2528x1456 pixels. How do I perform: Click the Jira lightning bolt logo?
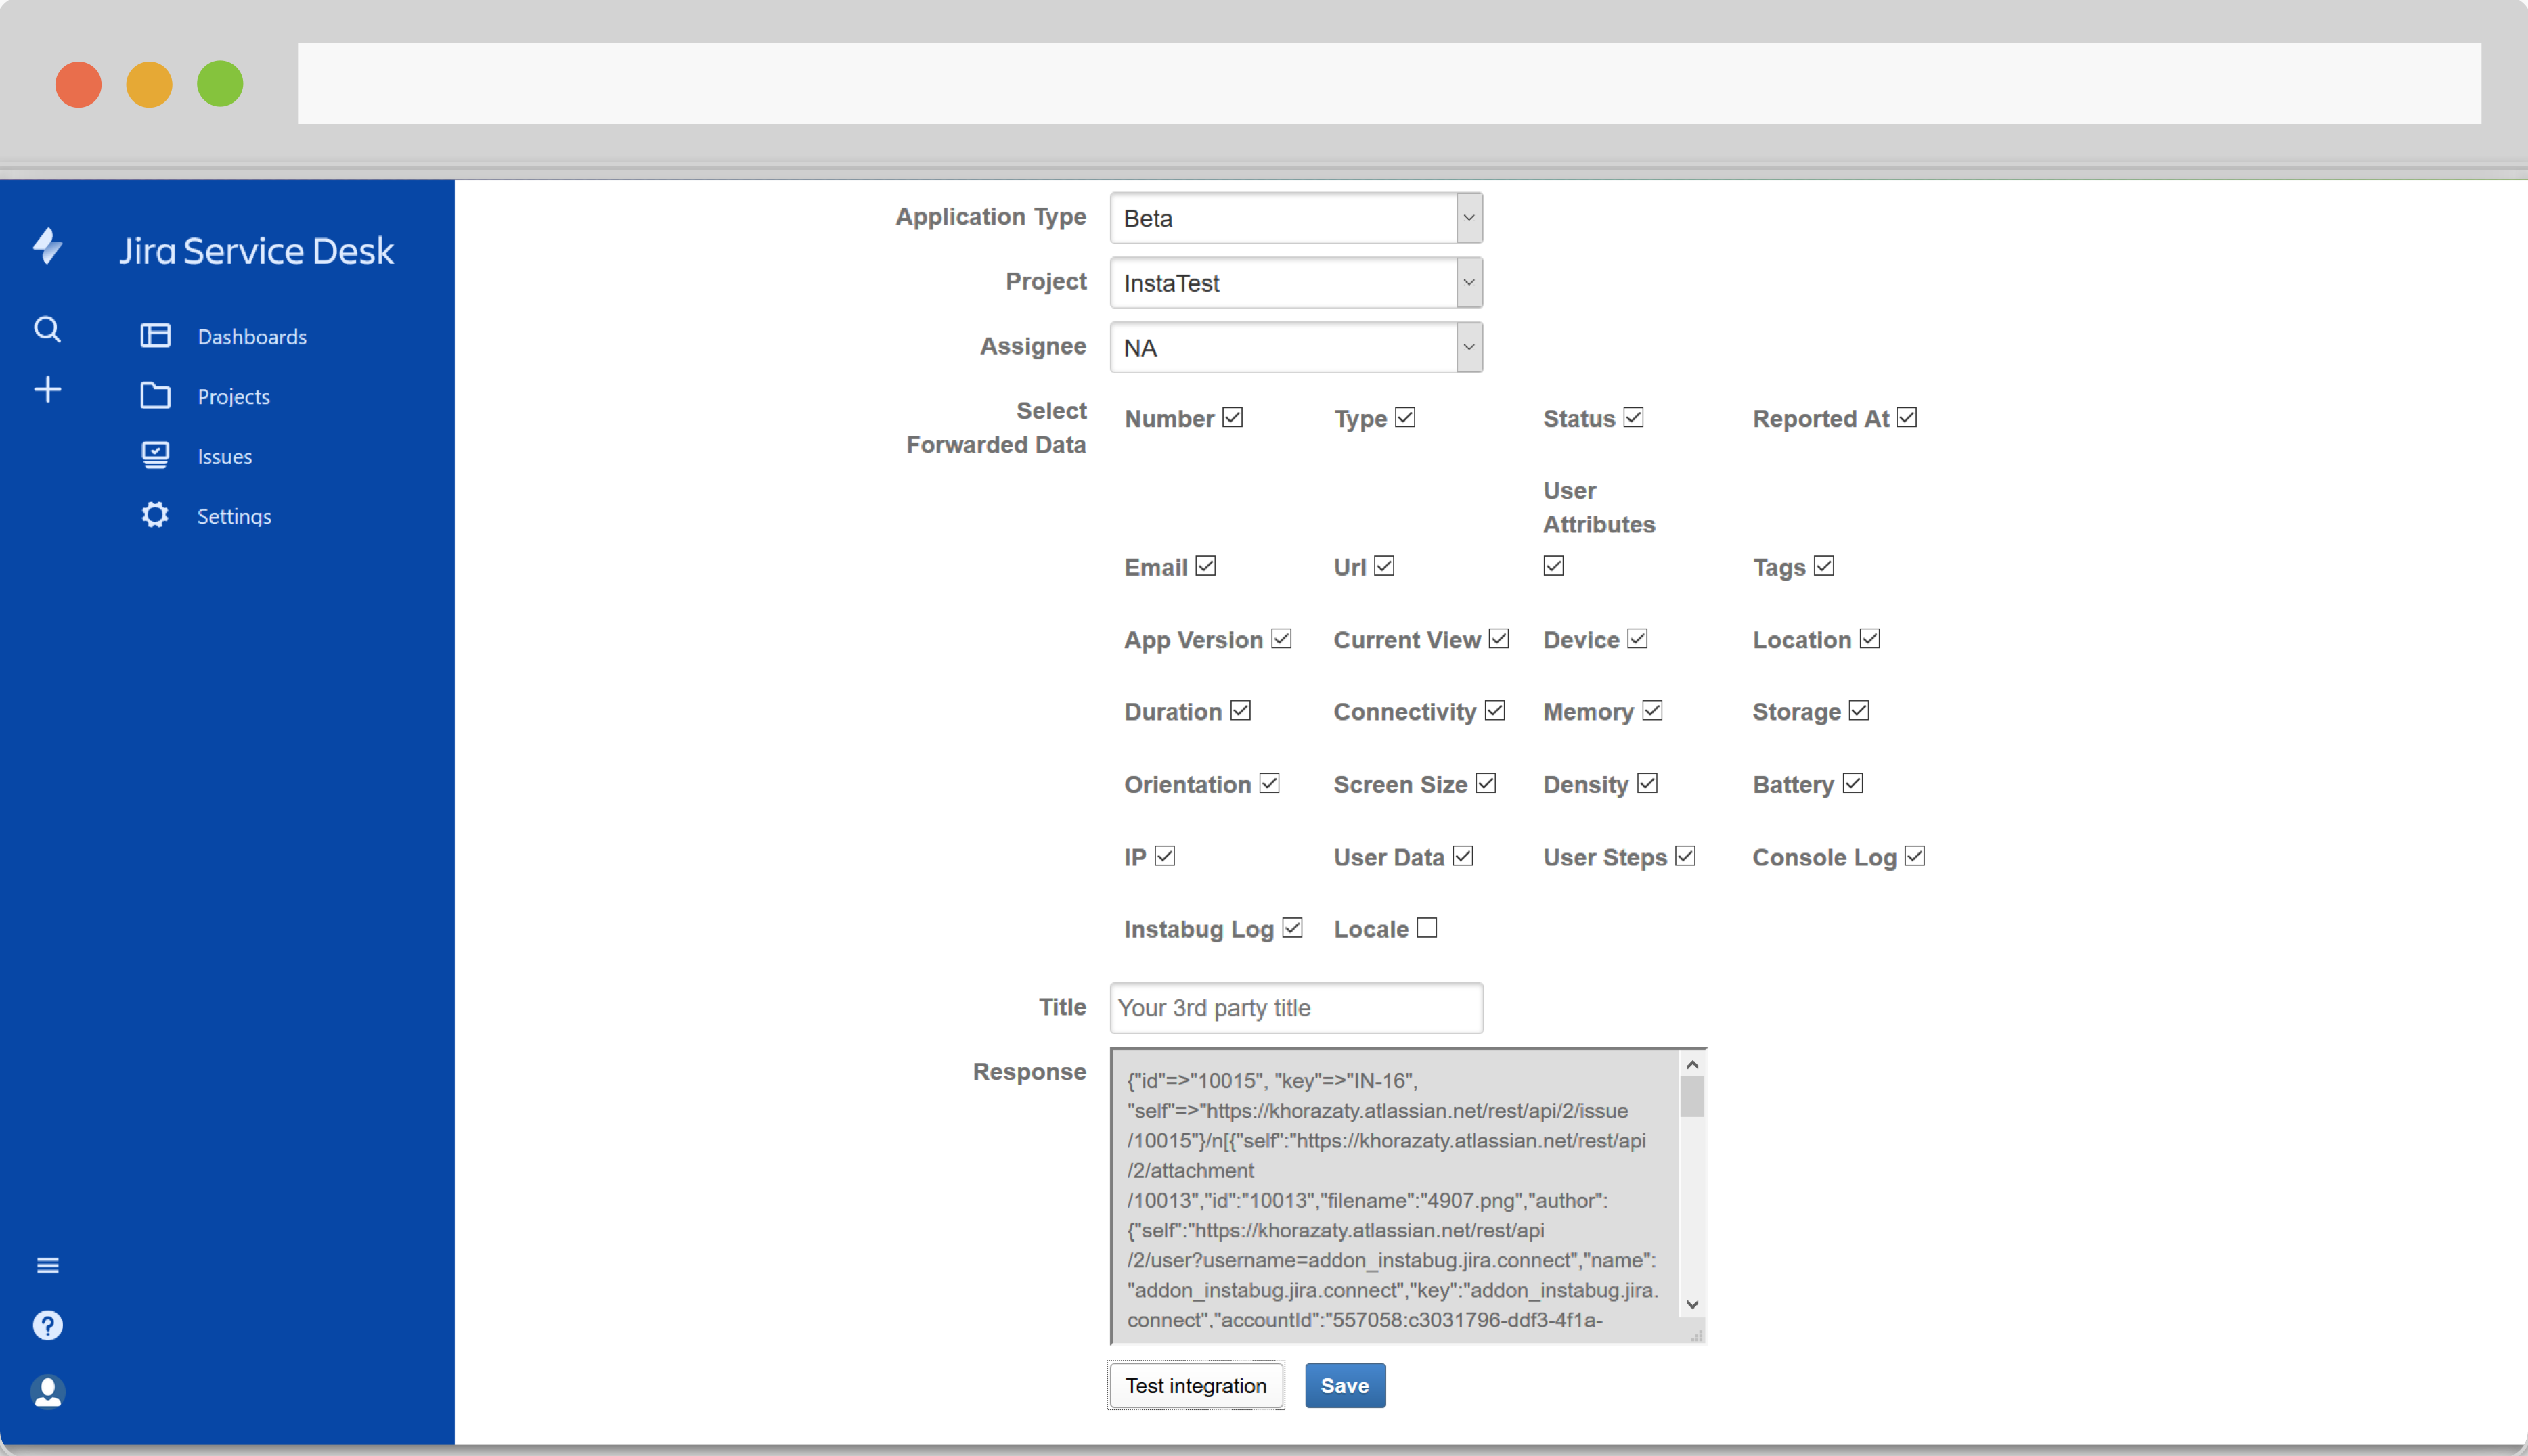coord(47,246)
